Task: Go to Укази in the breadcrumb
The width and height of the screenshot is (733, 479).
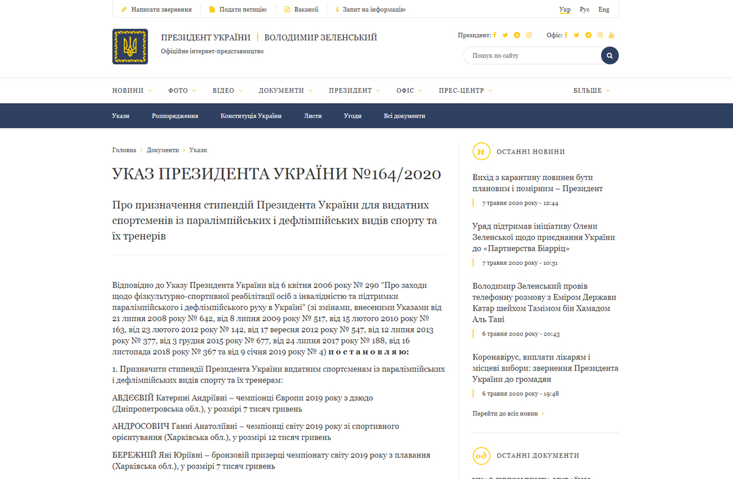Action: 199,150
